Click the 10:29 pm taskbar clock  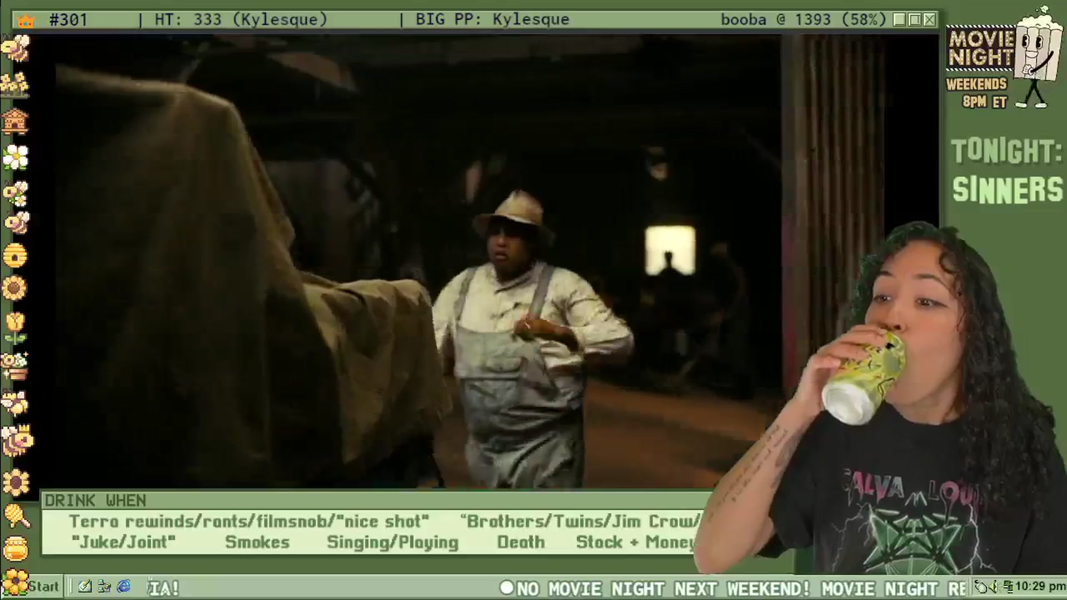click(1040, 587)
